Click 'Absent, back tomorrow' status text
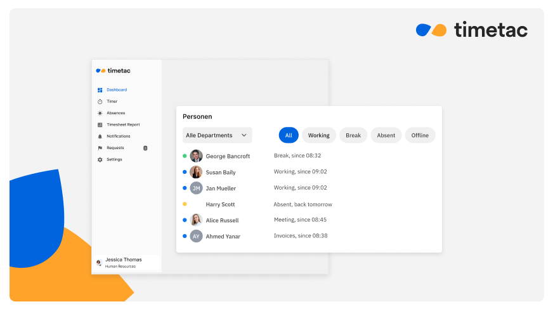553x311 pixels. pyautogui.click(x=303, y=204)
